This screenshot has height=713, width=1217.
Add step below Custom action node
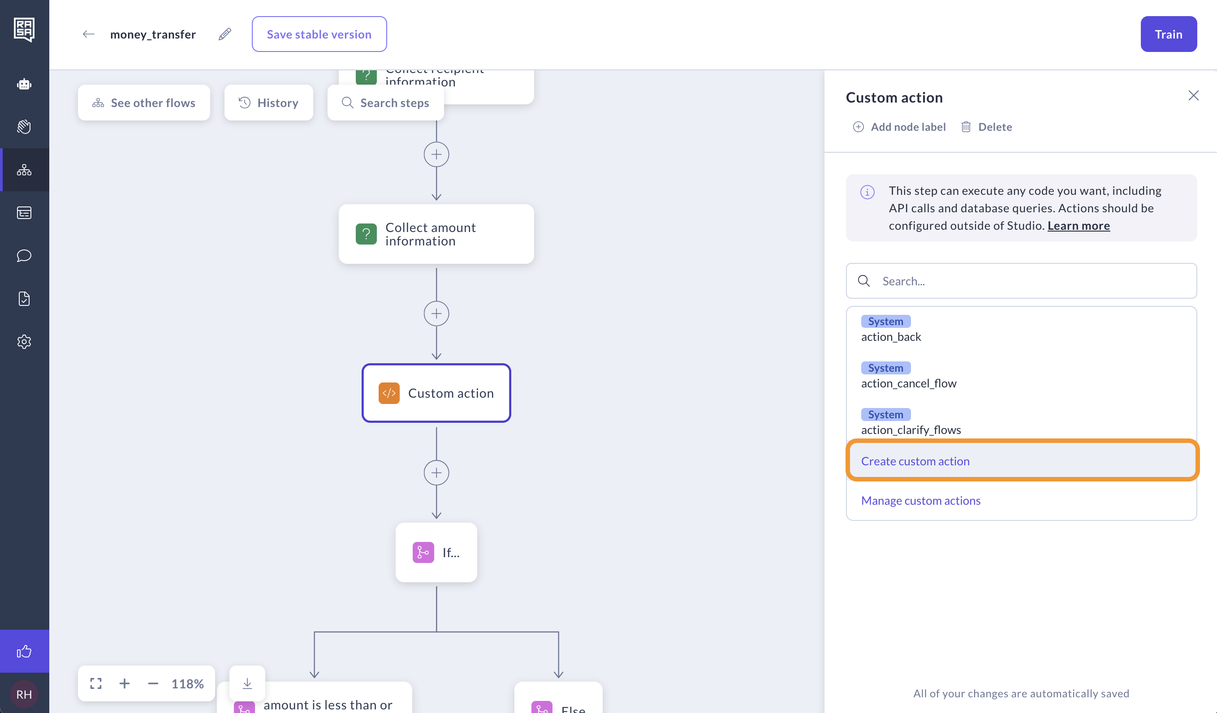(436, 472)
